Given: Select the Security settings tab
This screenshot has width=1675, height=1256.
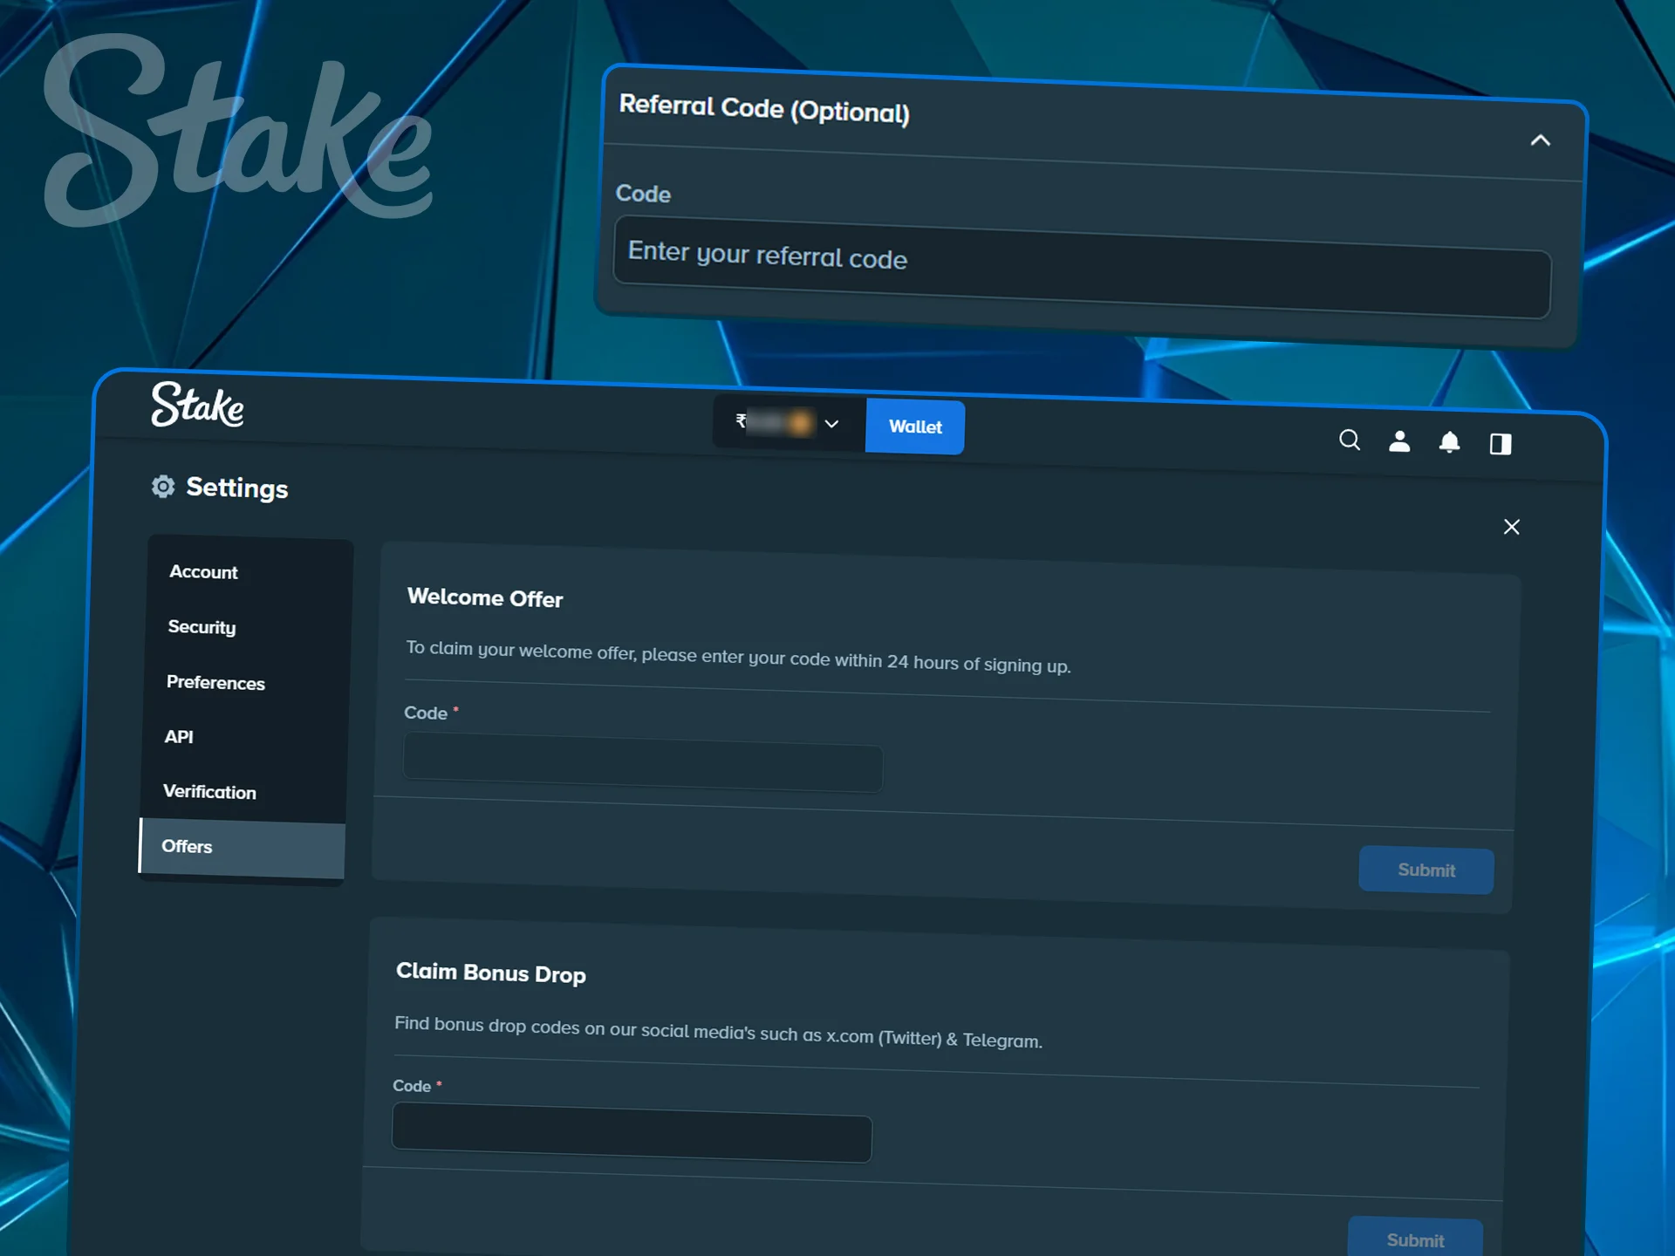Looking at the screenshot, I should [x=202, y=627].
